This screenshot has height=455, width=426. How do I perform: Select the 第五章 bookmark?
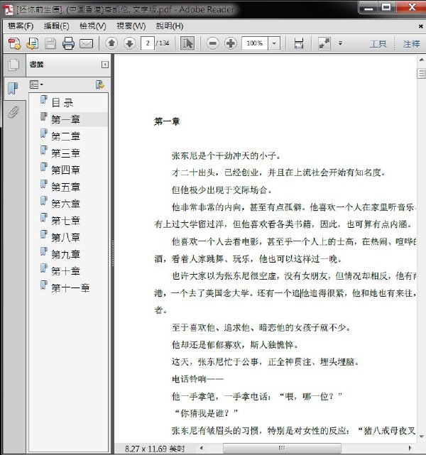pos(65,187)
